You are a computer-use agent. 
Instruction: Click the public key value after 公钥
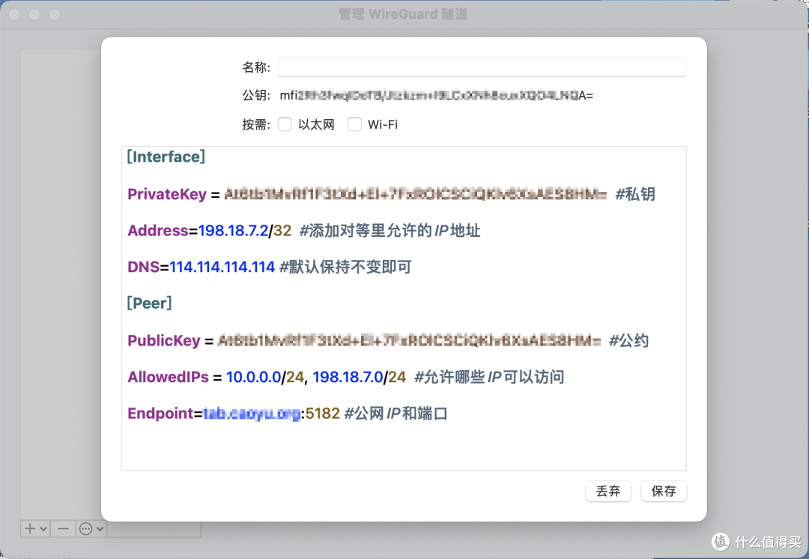436,95
